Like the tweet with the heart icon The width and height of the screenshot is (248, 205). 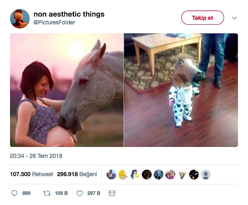click(80, 193)
